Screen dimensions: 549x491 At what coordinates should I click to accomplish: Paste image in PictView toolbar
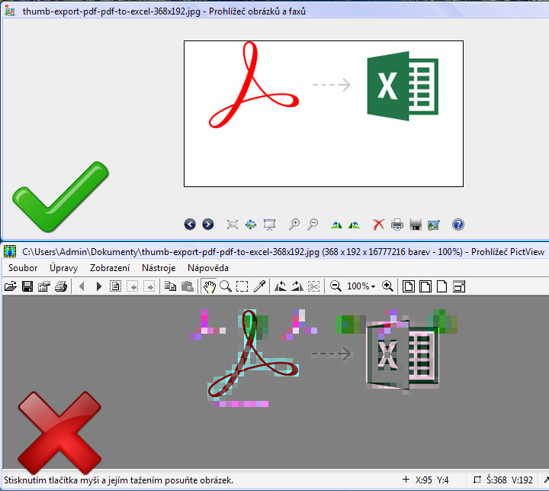(188, 286)
